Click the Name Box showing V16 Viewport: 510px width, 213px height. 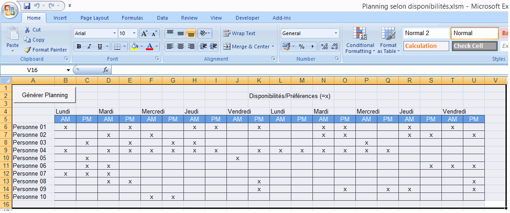click(32, 70)
